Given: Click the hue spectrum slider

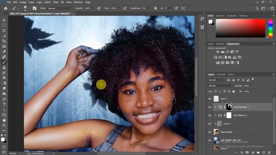Looking at the screenshot, I should click(x=270, y=28).
